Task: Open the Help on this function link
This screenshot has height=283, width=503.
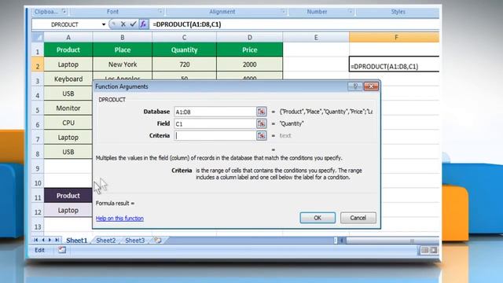Action: point(119,219)
